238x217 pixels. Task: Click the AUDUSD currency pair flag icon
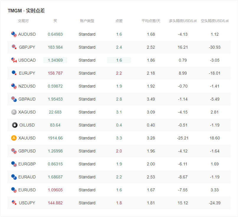point(14,34)
